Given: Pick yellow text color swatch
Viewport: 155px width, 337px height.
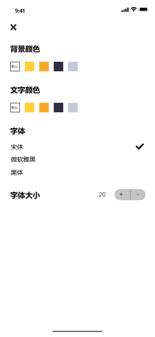Looking at the screenshot, I should 30,107.
